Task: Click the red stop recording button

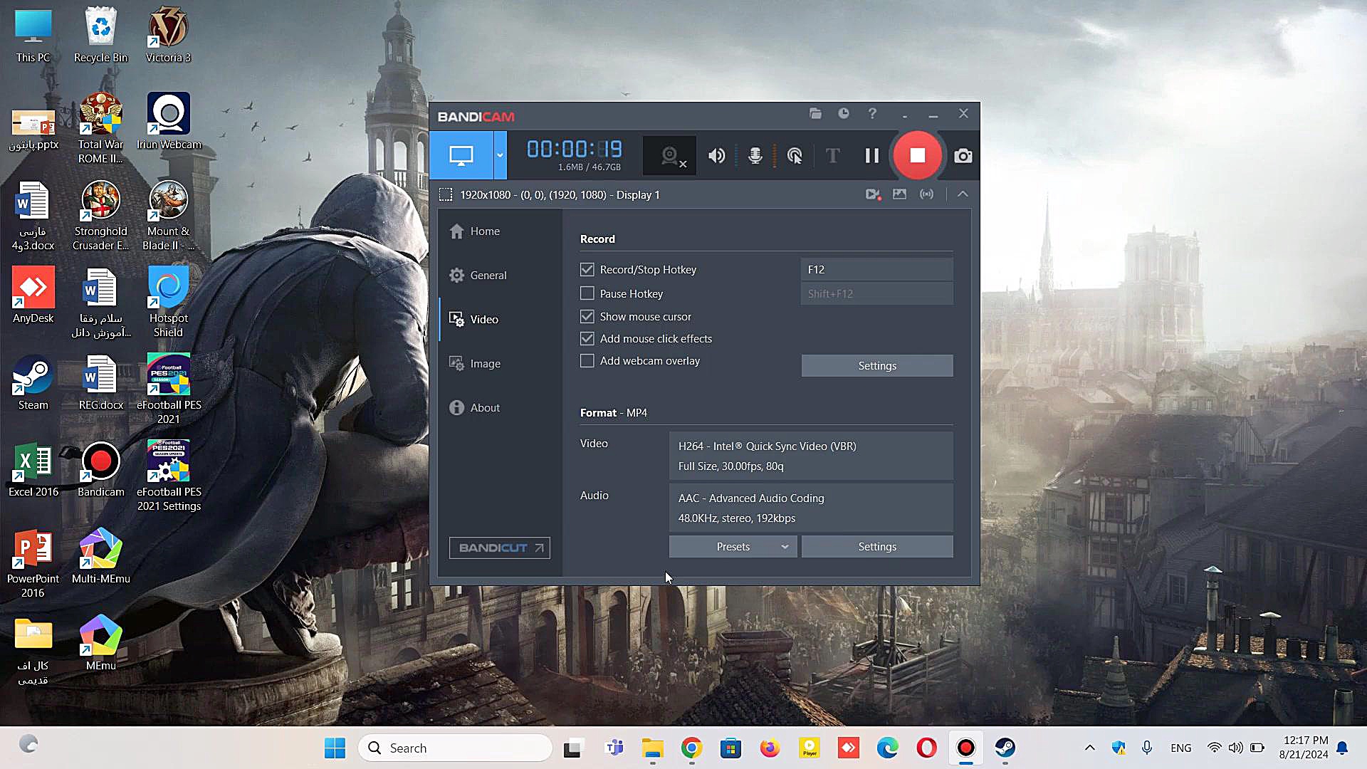Action: [x=917, y=155]
